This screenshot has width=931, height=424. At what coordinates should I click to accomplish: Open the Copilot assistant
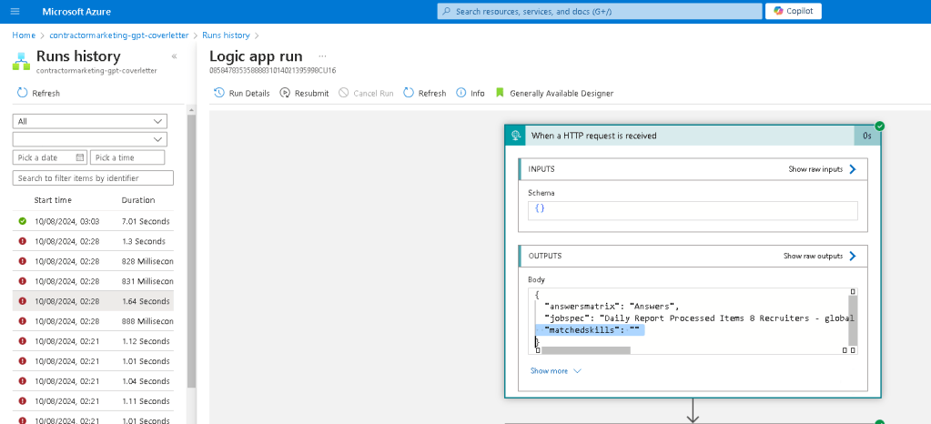tap(794, 11)
